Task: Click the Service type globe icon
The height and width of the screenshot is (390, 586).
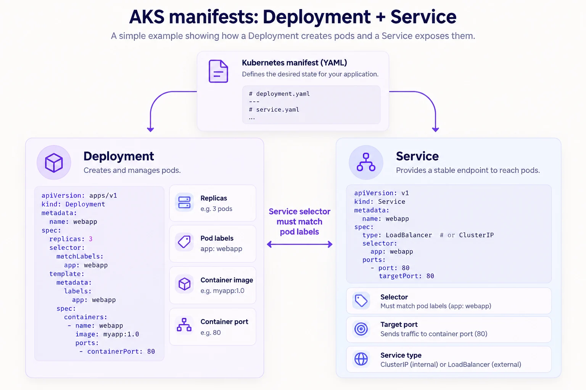Action: click(361, 359)
